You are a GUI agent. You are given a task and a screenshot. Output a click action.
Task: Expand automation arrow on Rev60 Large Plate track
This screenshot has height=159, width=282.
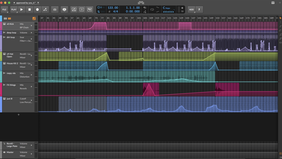[x=32, y=145]
